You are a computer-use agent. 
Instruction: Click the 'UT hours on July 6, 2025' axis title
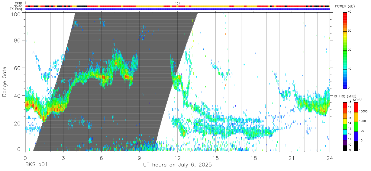177,165
